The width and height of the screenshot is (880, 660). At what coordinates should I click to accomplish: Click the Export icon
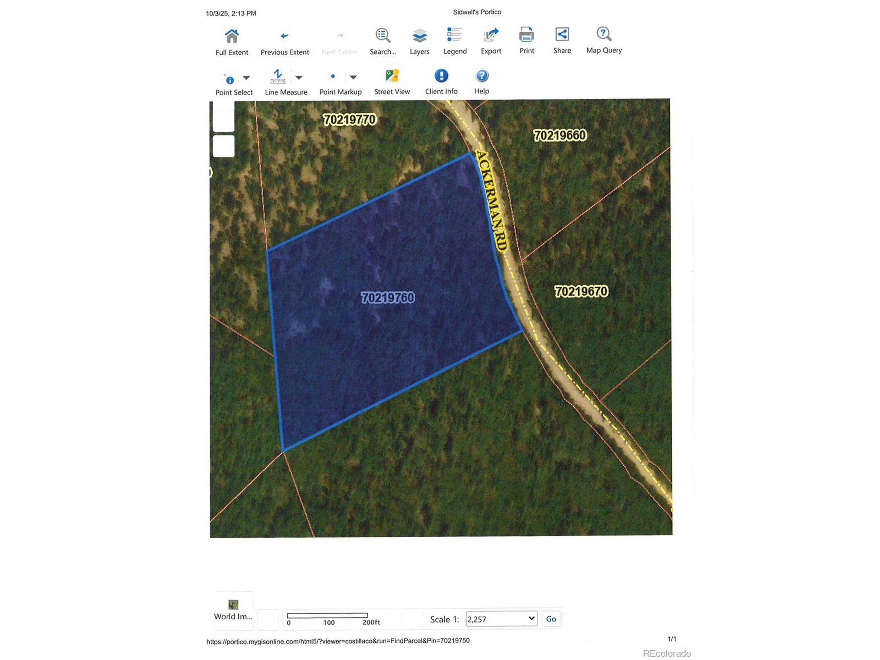491,35
